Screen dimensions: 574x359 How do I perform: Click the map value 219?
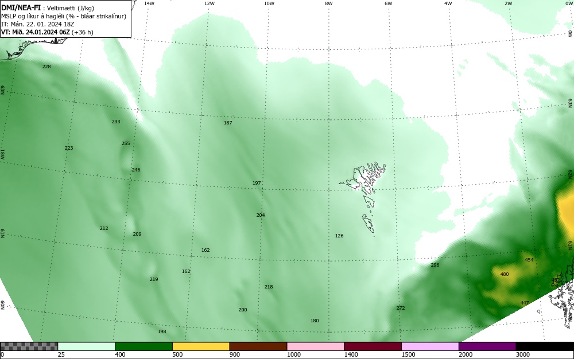154,279
